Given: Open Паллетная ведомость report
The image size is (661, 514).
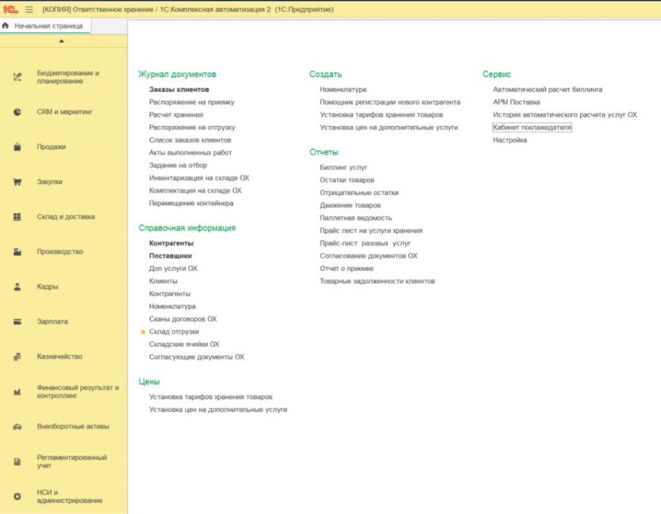Looking at the screenshot, I should [x=356, y=218].
